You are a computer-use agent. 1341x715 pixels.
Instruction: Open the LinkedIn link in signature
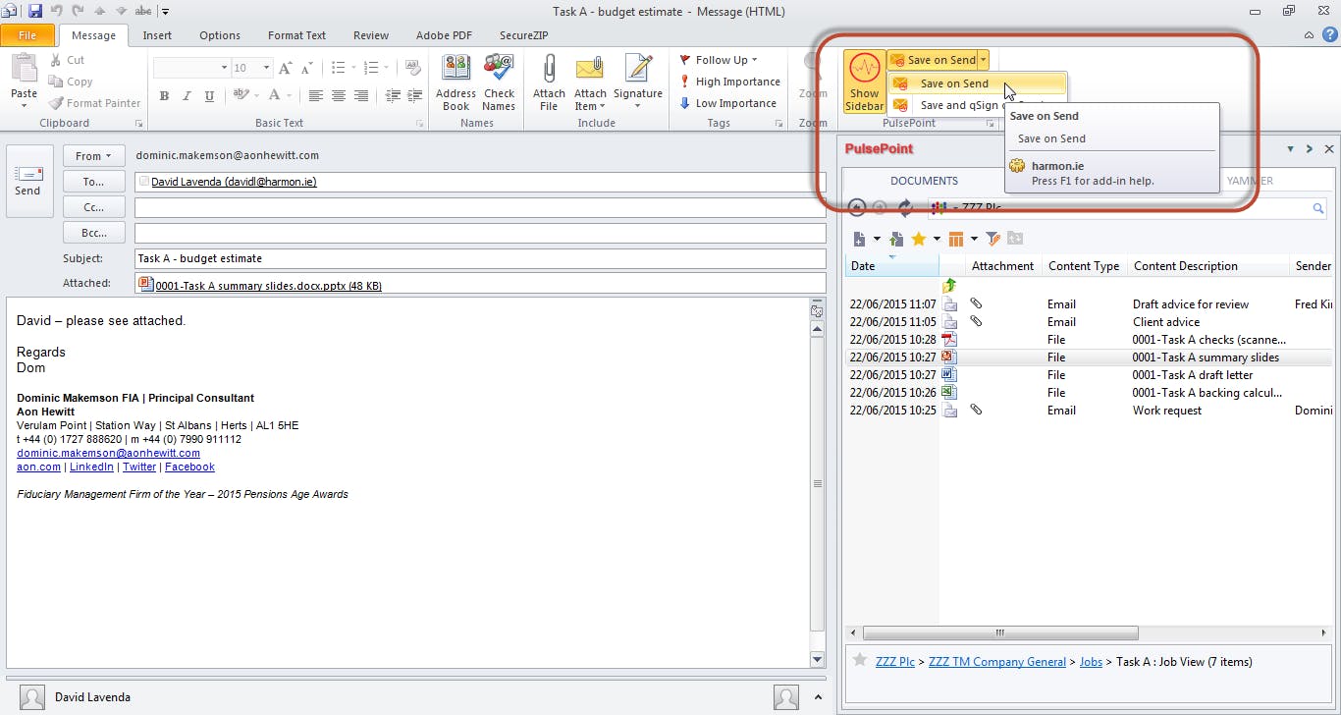click(x=91, y=467)
